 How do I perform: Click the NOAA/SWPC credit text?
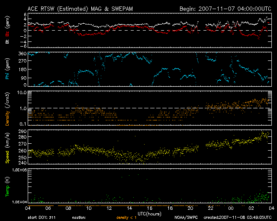click(x=186, y=218)
